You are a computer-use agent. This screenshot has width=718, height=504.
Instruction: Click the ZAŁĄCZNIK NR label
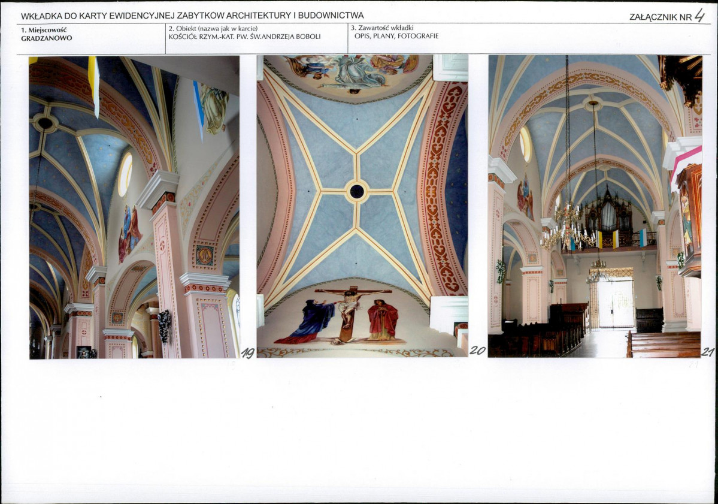coord(661,17)
